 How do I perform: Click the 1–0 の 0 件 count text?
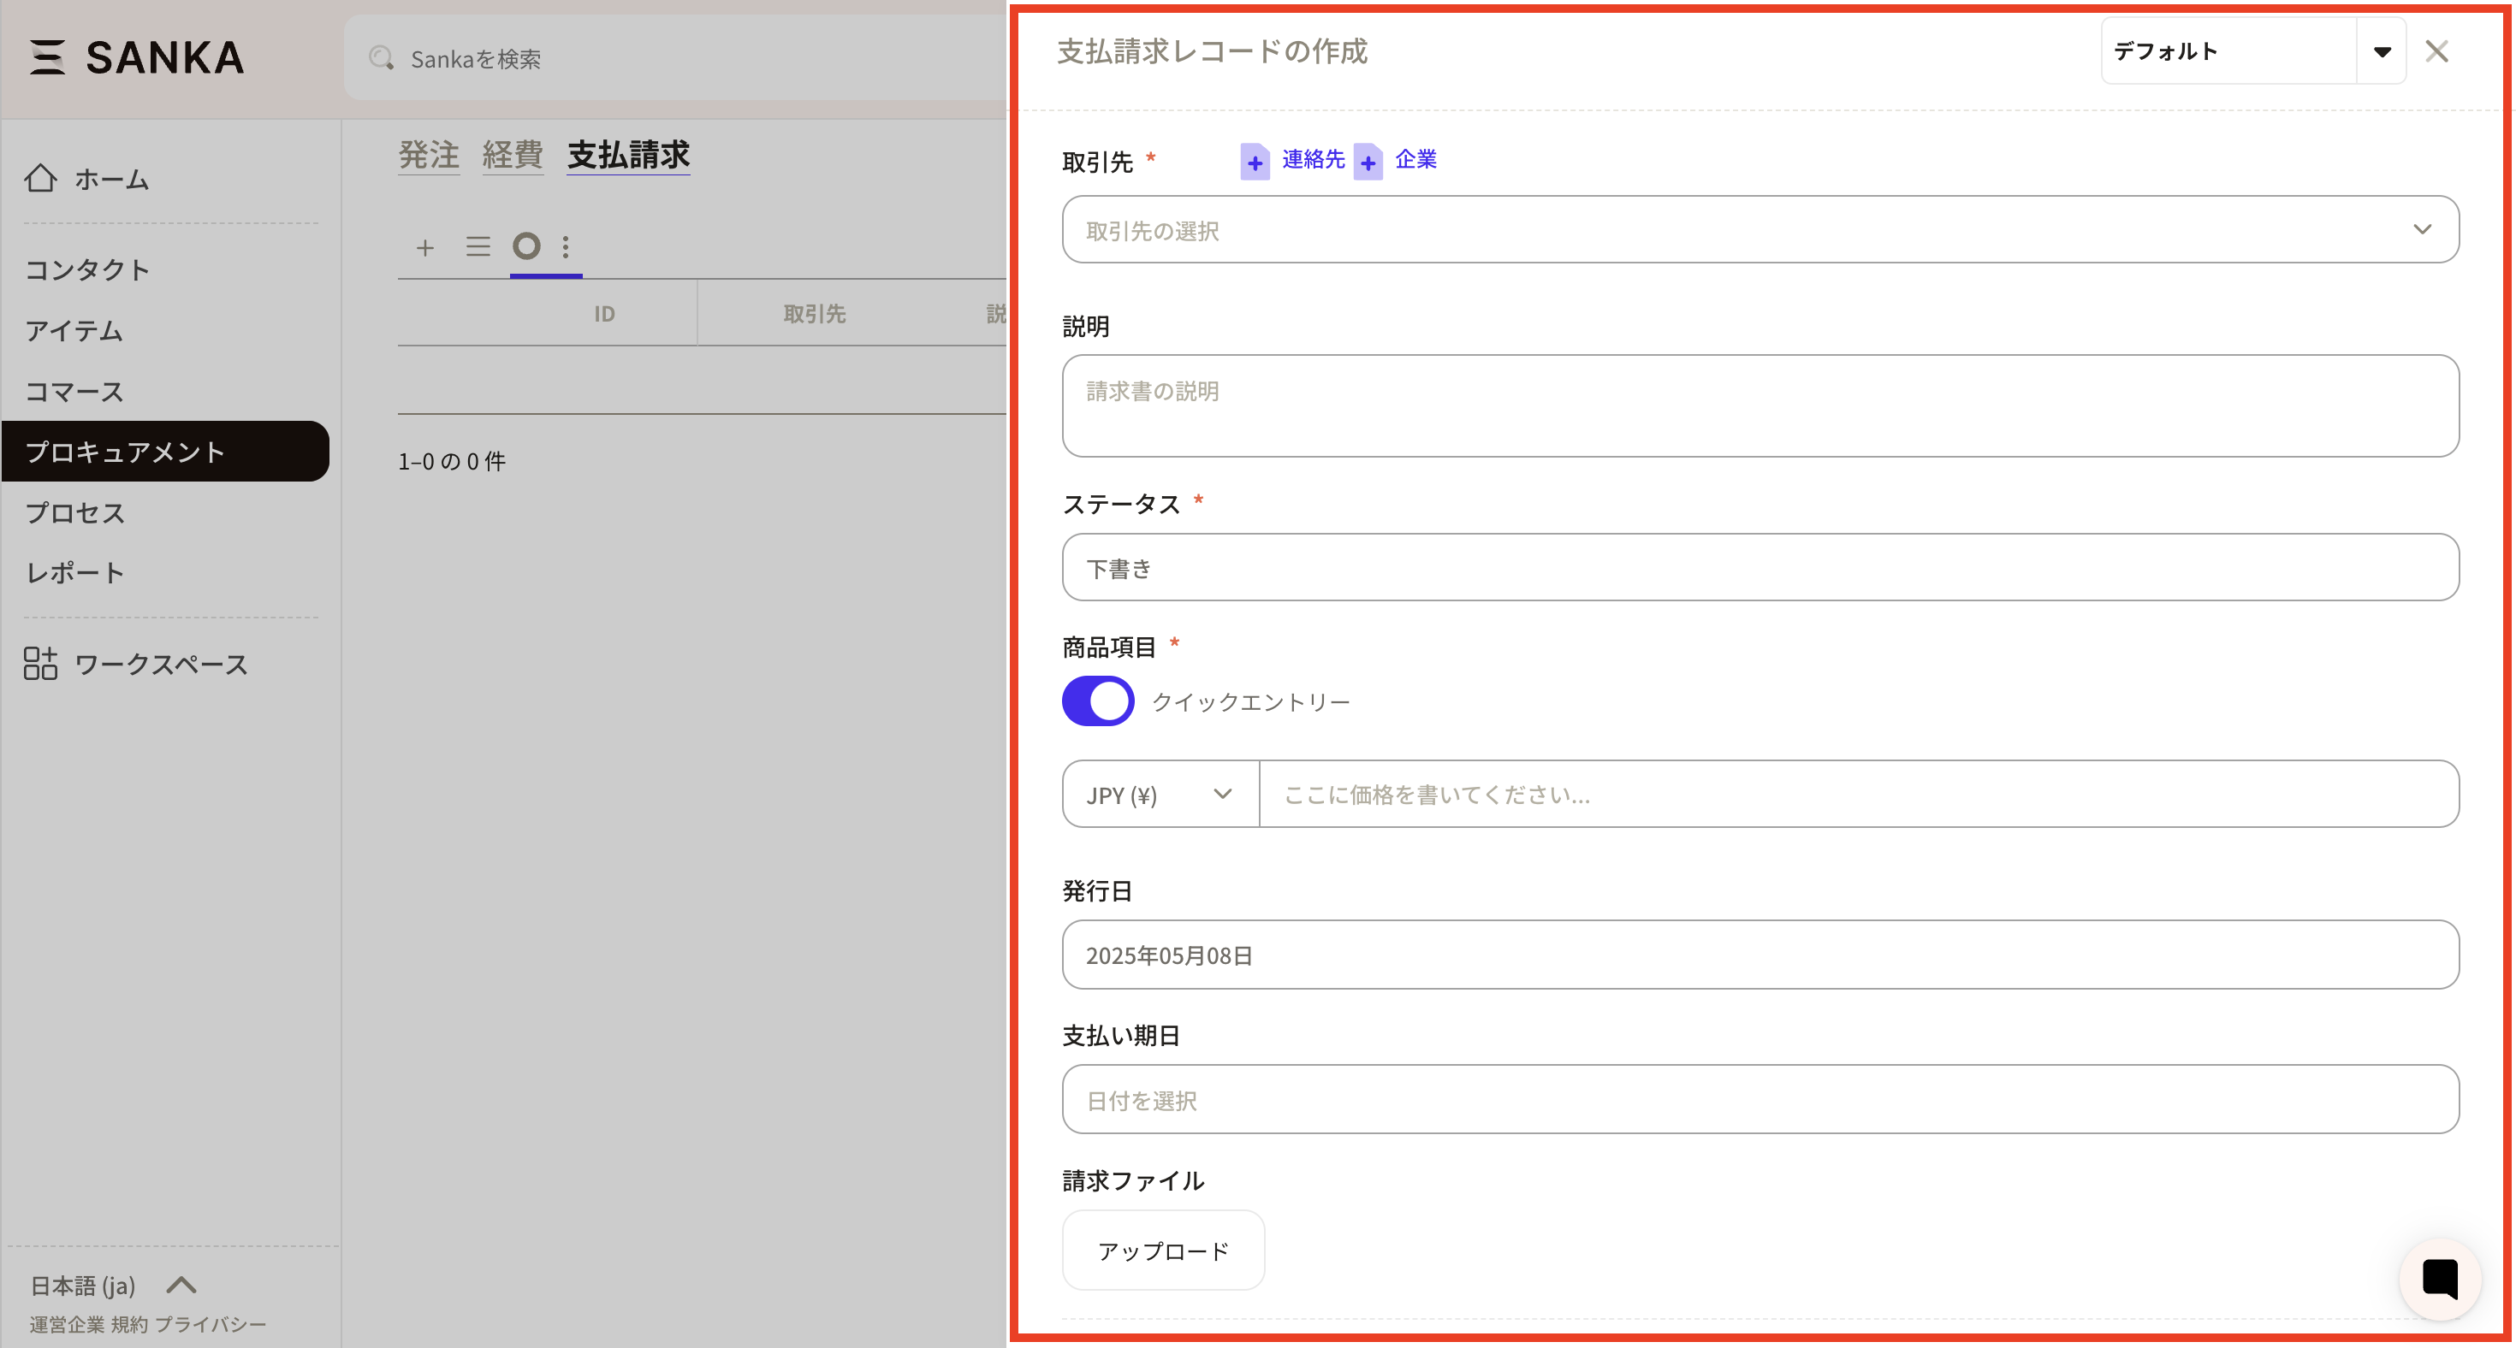pyautogui.click(x=451, y=461)
